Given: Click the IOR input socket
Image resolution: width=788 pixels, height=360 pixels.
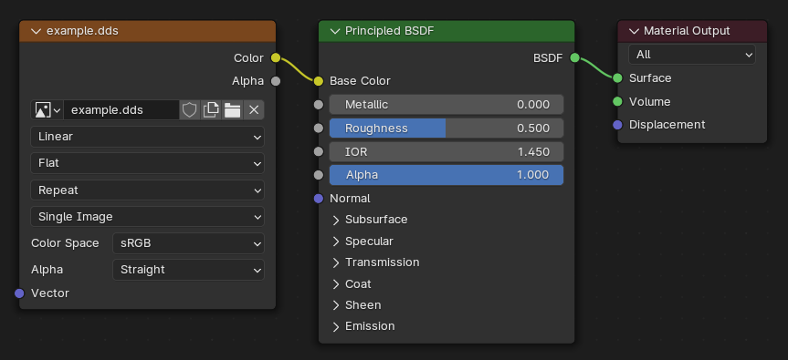Looking at the screenshot, I should pos(319,151).
